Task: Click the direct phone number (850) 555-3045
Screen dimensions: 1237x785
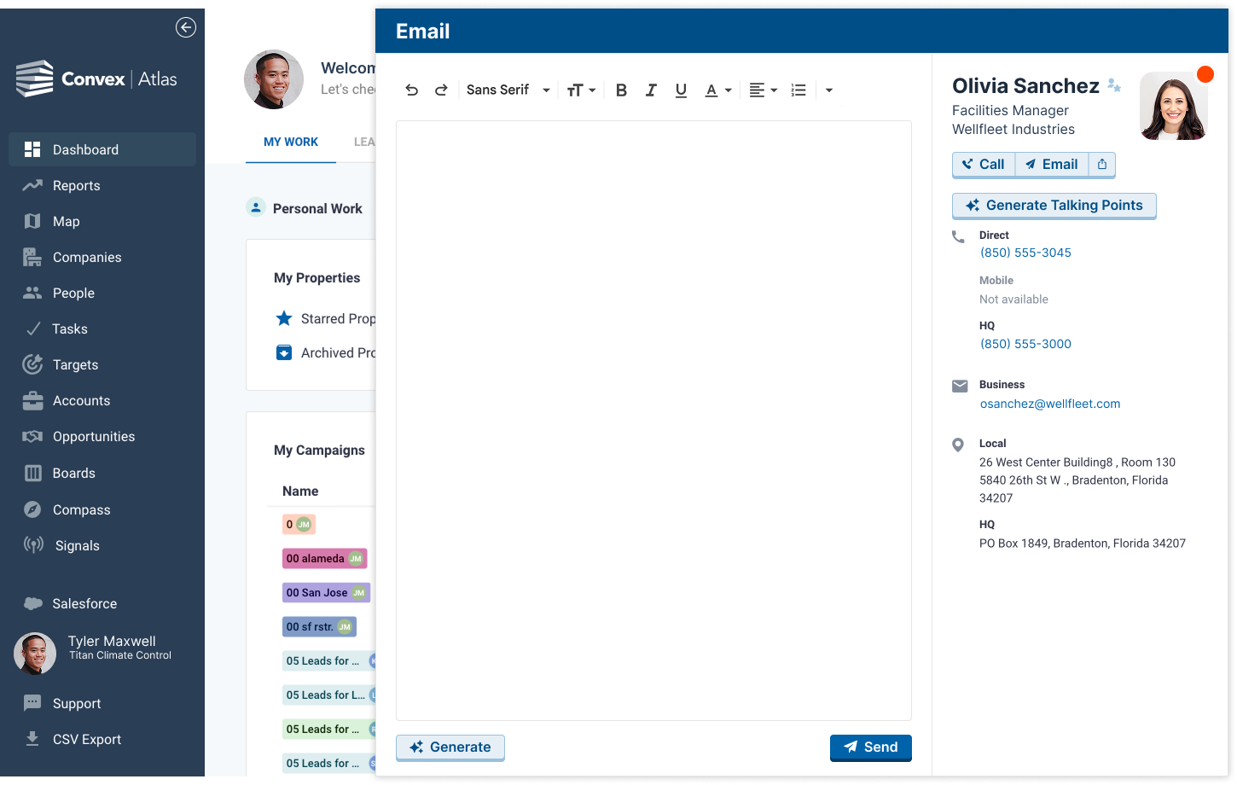Action: point(1025,253)
